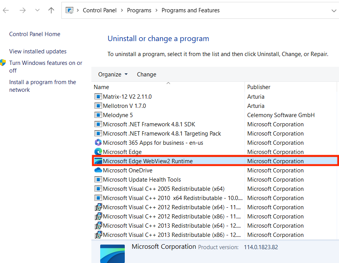Select Visual C++ 2013 Redistributable (x64)
Screen dimensions: 339x263
[x=172, y=226]
